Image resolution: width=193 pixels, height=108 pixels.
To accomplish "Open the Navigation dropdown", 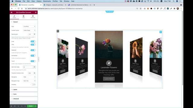I will [x=29, y=77].
